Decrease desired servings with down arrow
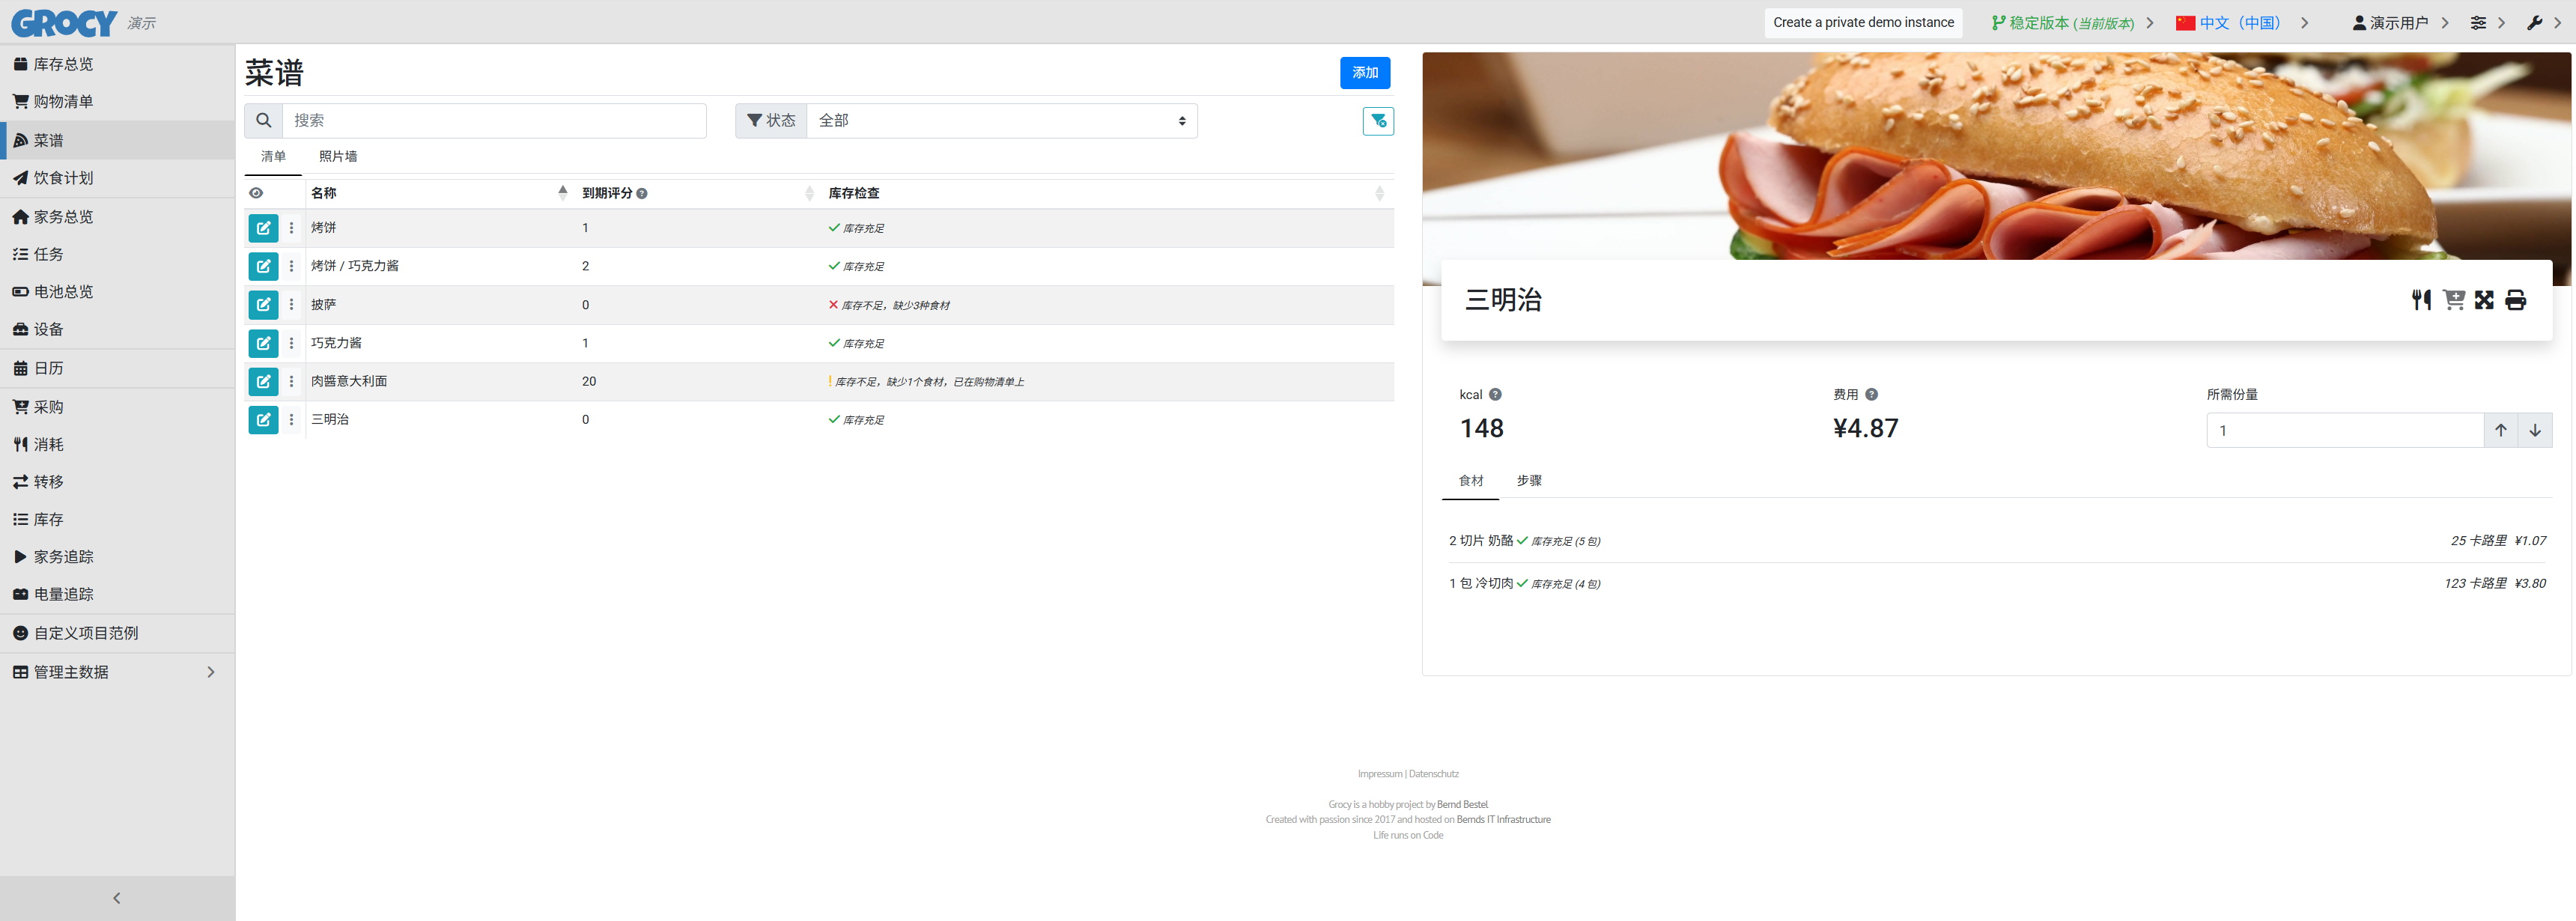Viewport: 2576px width, 921px height. pos(2535,430)
